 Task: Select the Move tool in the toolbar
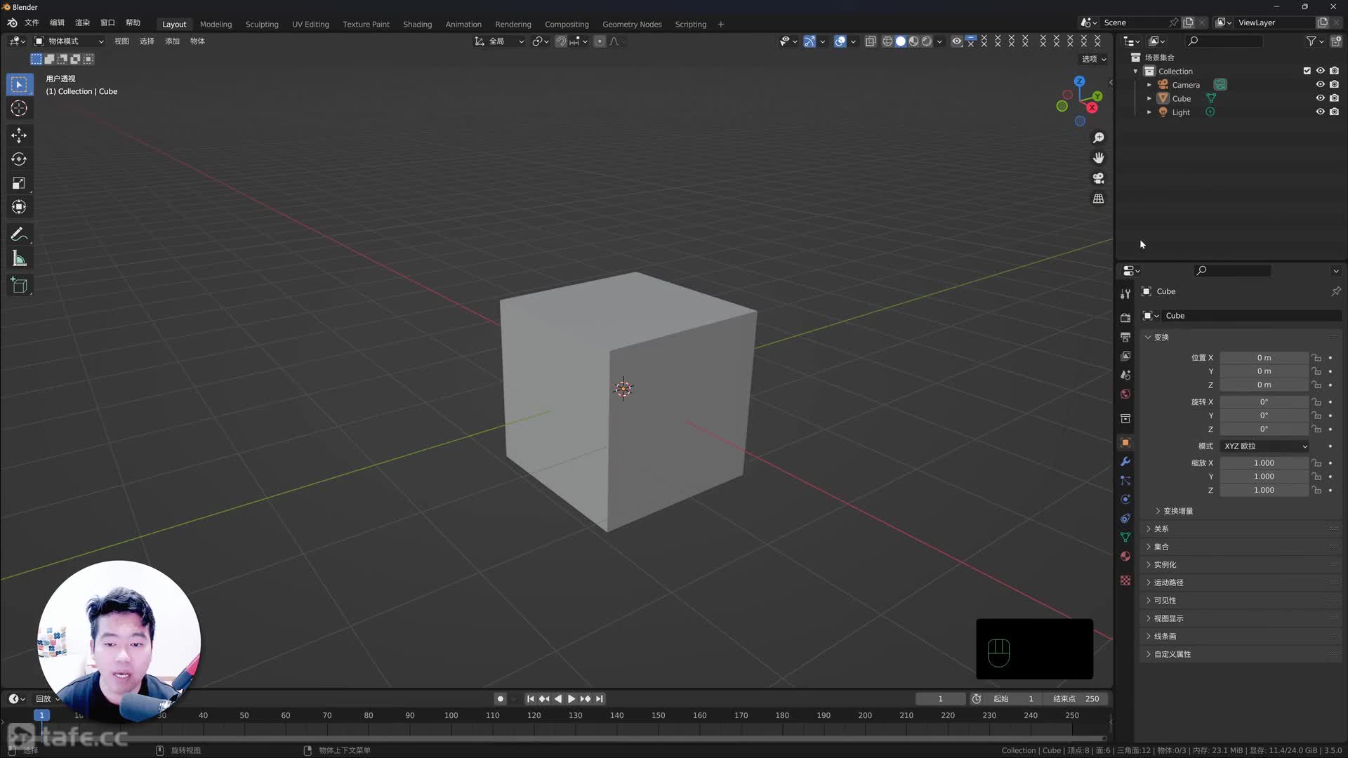pos(19,135)
